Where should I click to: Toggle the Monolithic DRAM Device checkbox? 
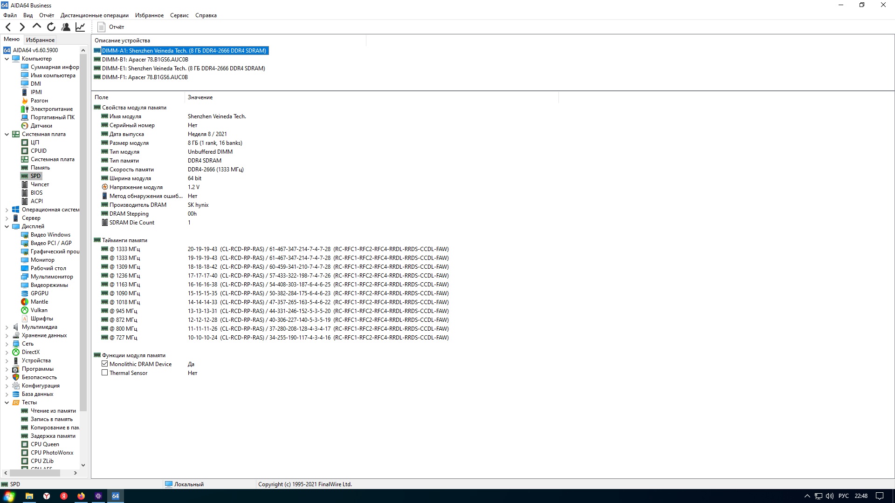[x=104, y=364]
